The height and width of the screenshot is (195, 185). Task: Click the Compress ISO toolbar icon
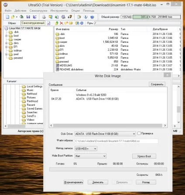pyautogui.click(x=51, y=17)
